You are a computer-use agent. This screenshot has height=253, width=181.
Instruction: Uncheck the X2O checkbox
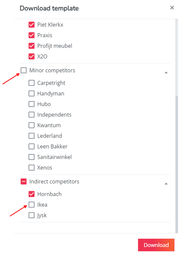[32, 57]
